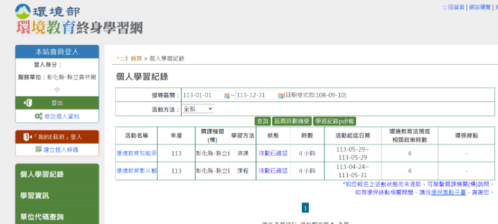498x224 pixels.
Task: Click the 活動起迄日期 column header
Action: tap(353, 136)
